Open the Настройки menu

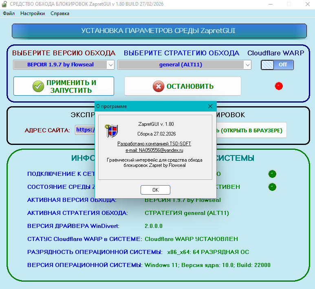point(33,13)
